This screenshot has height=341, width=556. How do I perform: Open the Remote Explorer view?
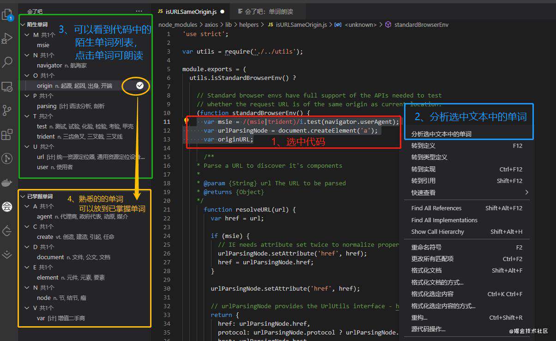tap(7, 86)
